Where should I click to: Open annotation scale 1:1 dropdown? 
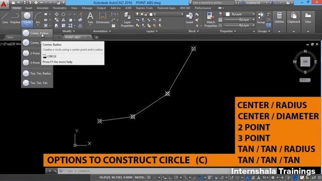tap(265, 177)
